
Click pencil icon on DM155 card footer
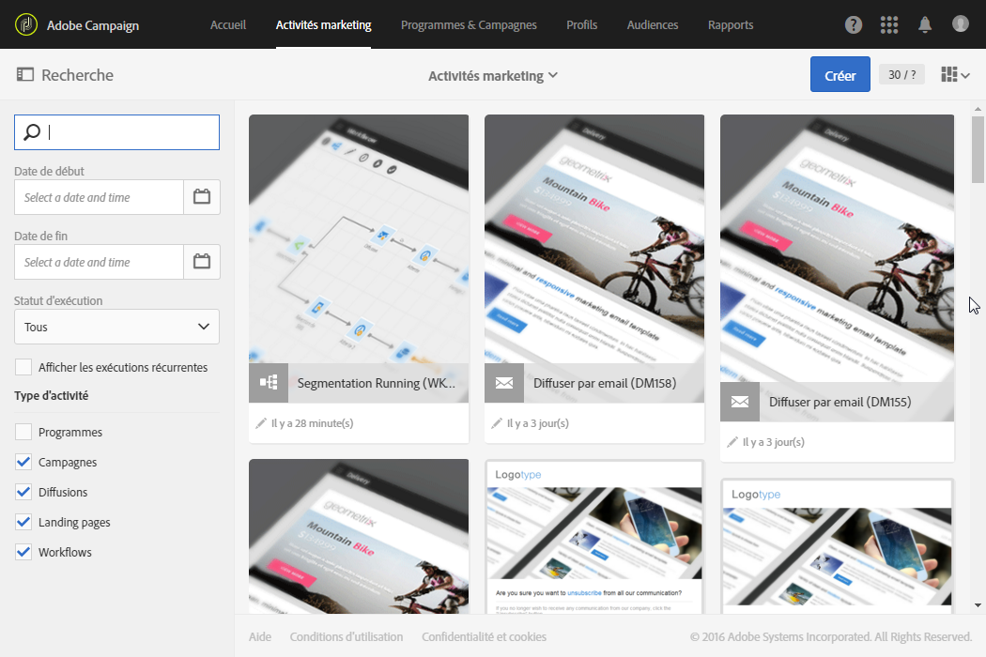click(732, 443)
